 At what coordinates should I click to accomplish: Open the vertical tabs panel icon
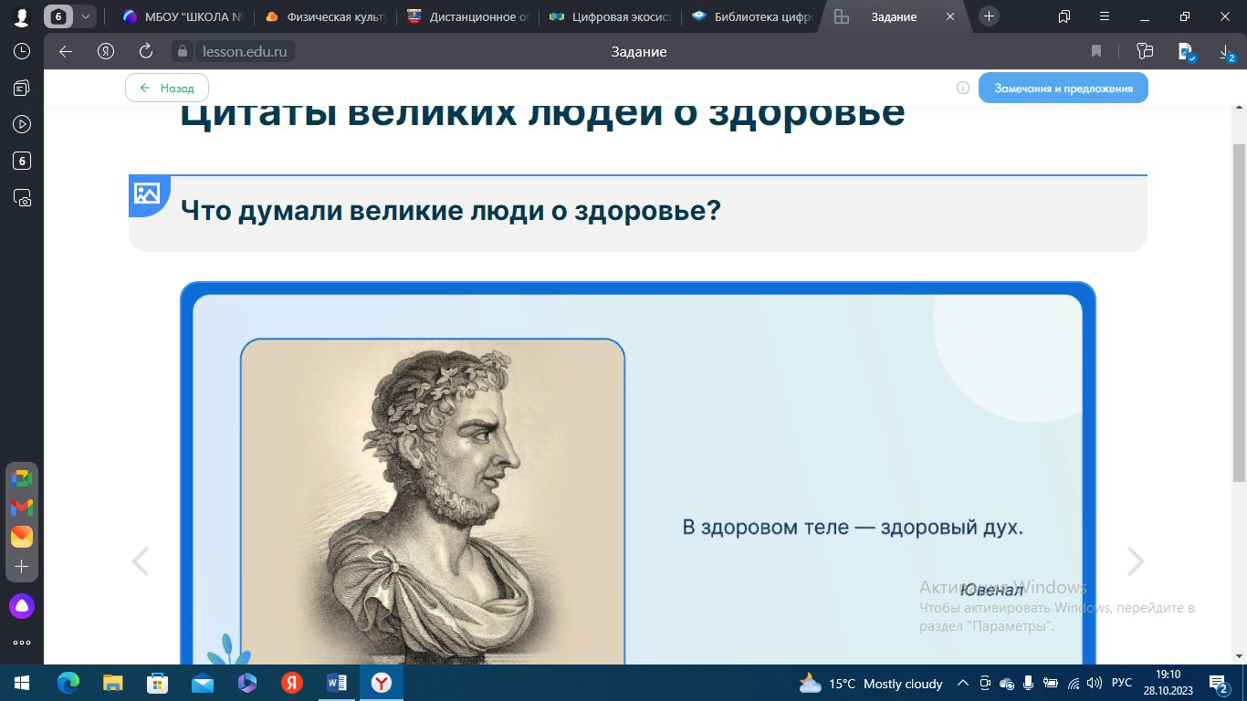[x=1064, y=16]
